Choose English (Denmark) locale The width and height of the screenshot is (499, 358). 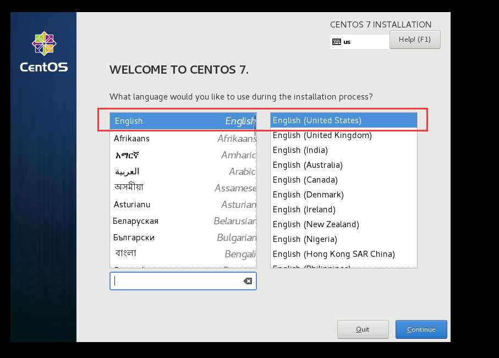click(344, 195)
